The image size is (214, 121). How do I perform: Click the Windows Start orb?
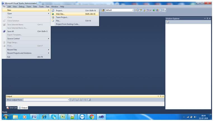(x=6, y=117)
